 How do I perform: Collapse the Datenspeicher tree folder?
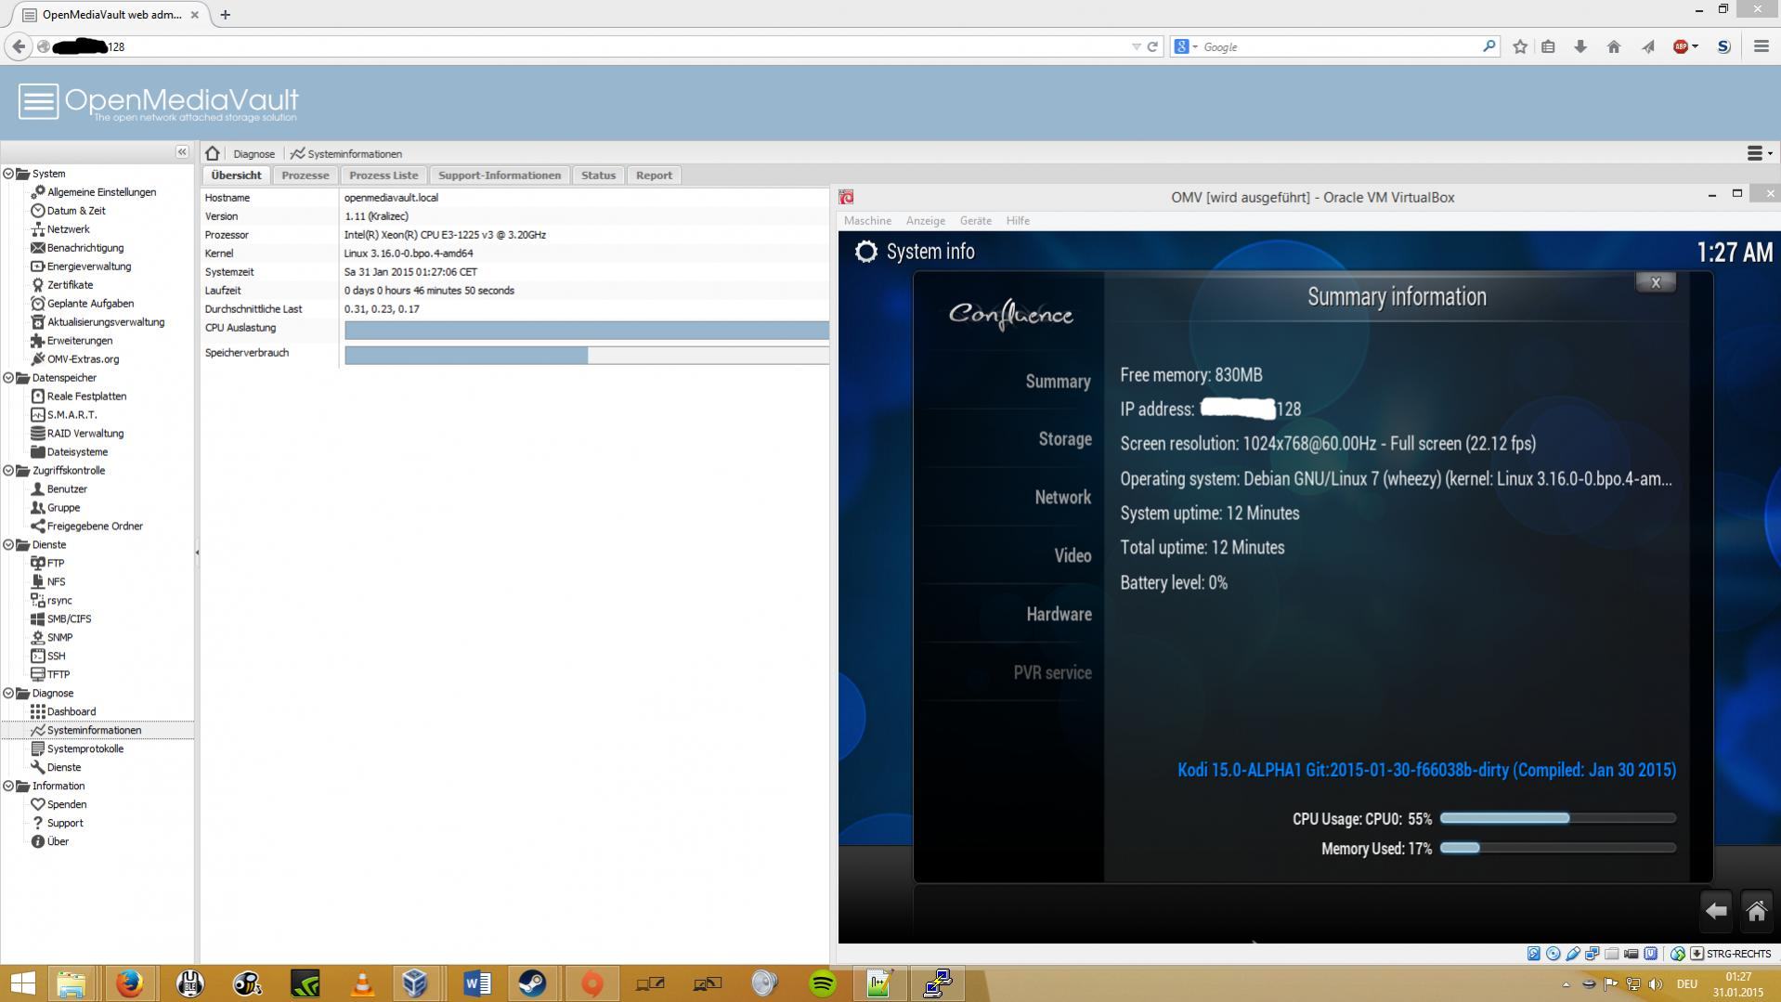(x=8, y=378)
